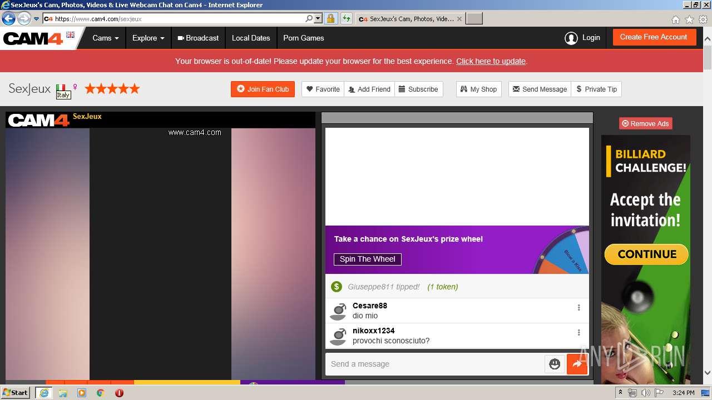Open My Shop
The width and height of the screenshot is (712, 400).
478,89
